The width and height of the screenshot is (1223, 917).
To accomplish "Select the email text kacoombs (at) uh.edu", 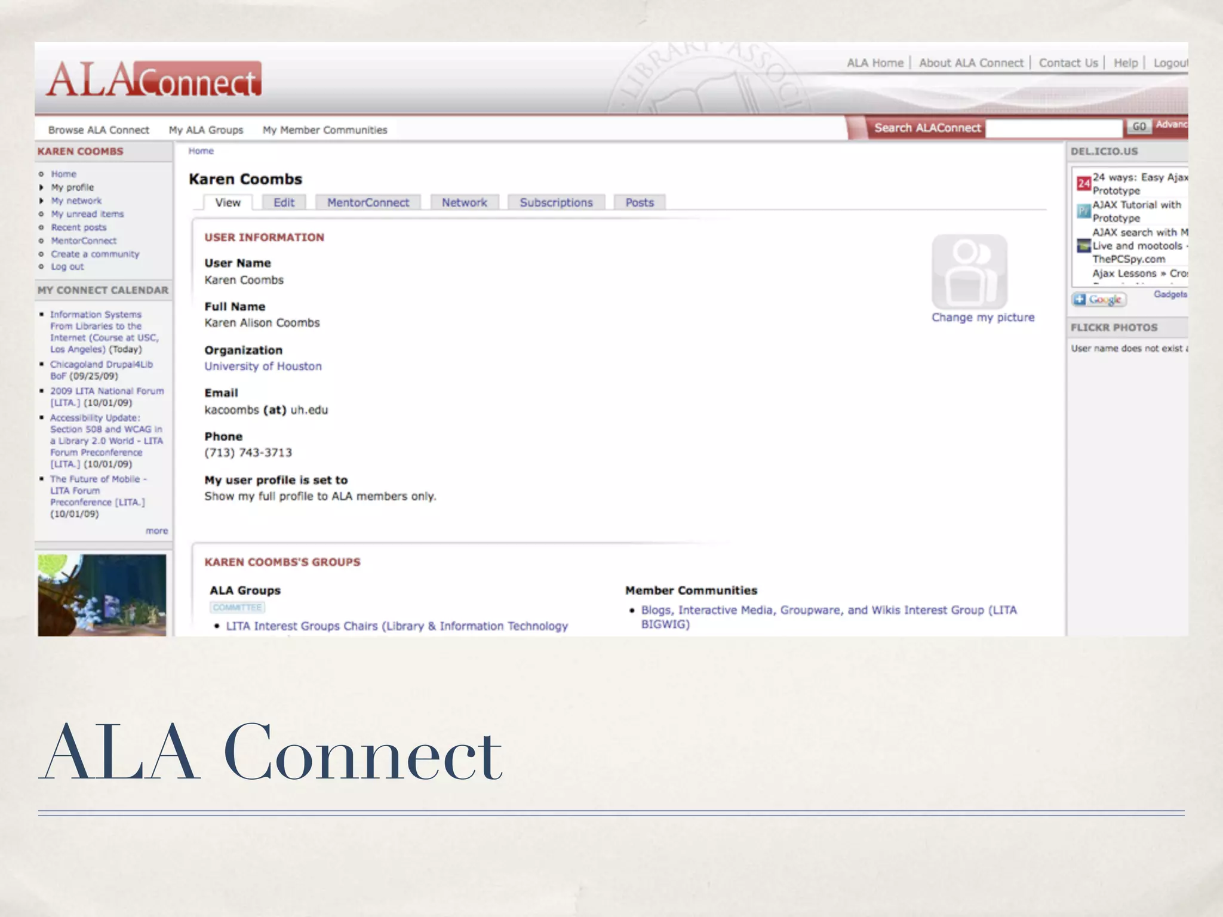I will coord(266,410).
